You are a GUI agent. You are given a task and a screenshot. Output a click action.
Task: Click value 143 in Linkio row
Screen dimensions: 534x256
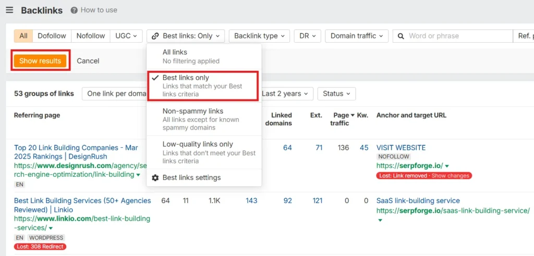251,200
